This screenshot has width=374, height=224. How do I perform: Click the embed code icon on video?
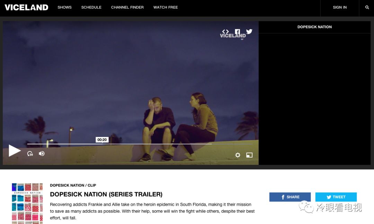(x=225, y=31)
